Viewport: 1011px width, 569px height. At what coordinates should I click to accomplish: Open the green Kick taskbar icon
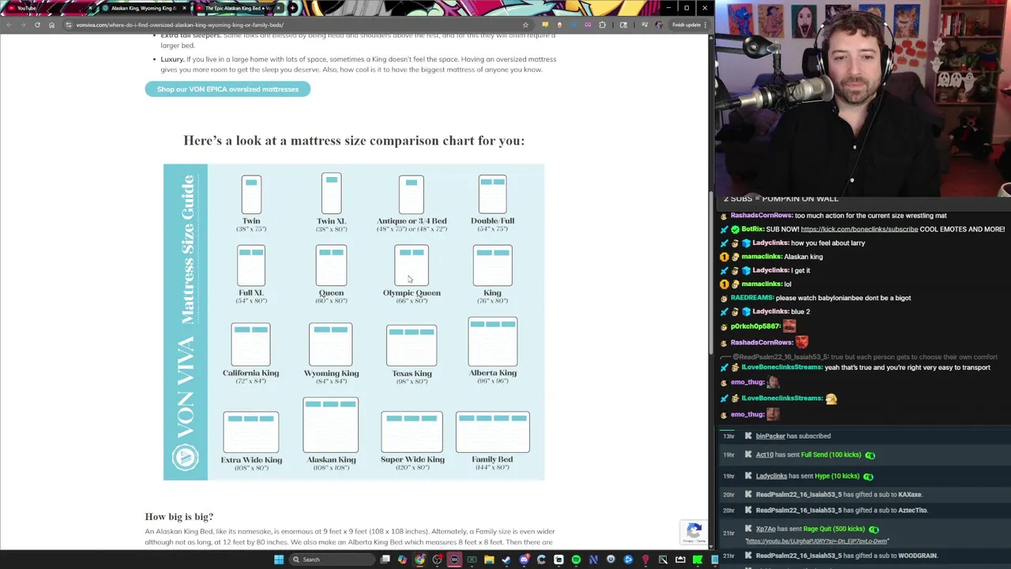pyautogui.click(x=697, y=560)
